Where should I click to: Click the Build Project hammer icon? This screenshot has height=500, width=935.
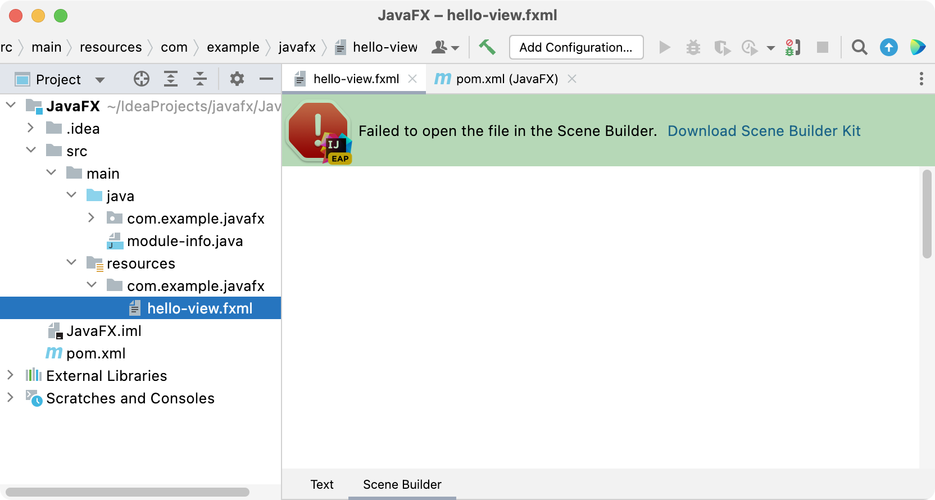pyautogui.click(x=487, y=47)
